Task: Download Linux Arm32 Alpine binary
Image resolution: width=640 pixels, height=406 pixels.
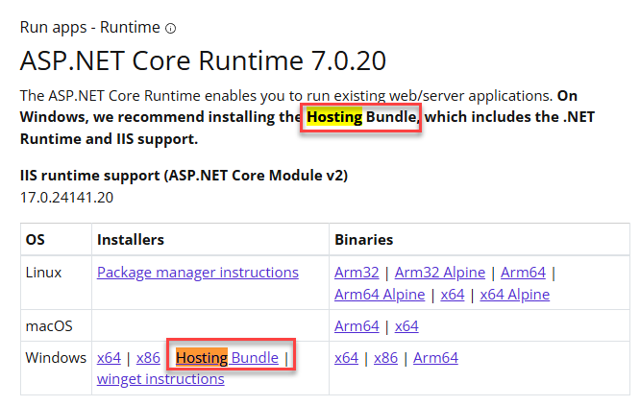Action: [440, 273]
